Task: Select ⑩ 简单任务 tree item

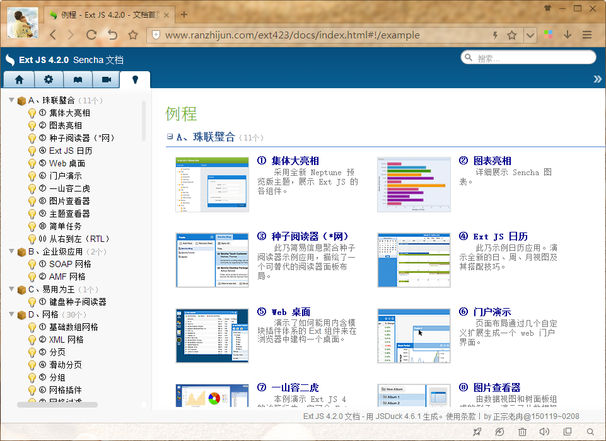Action: point(60,226)
